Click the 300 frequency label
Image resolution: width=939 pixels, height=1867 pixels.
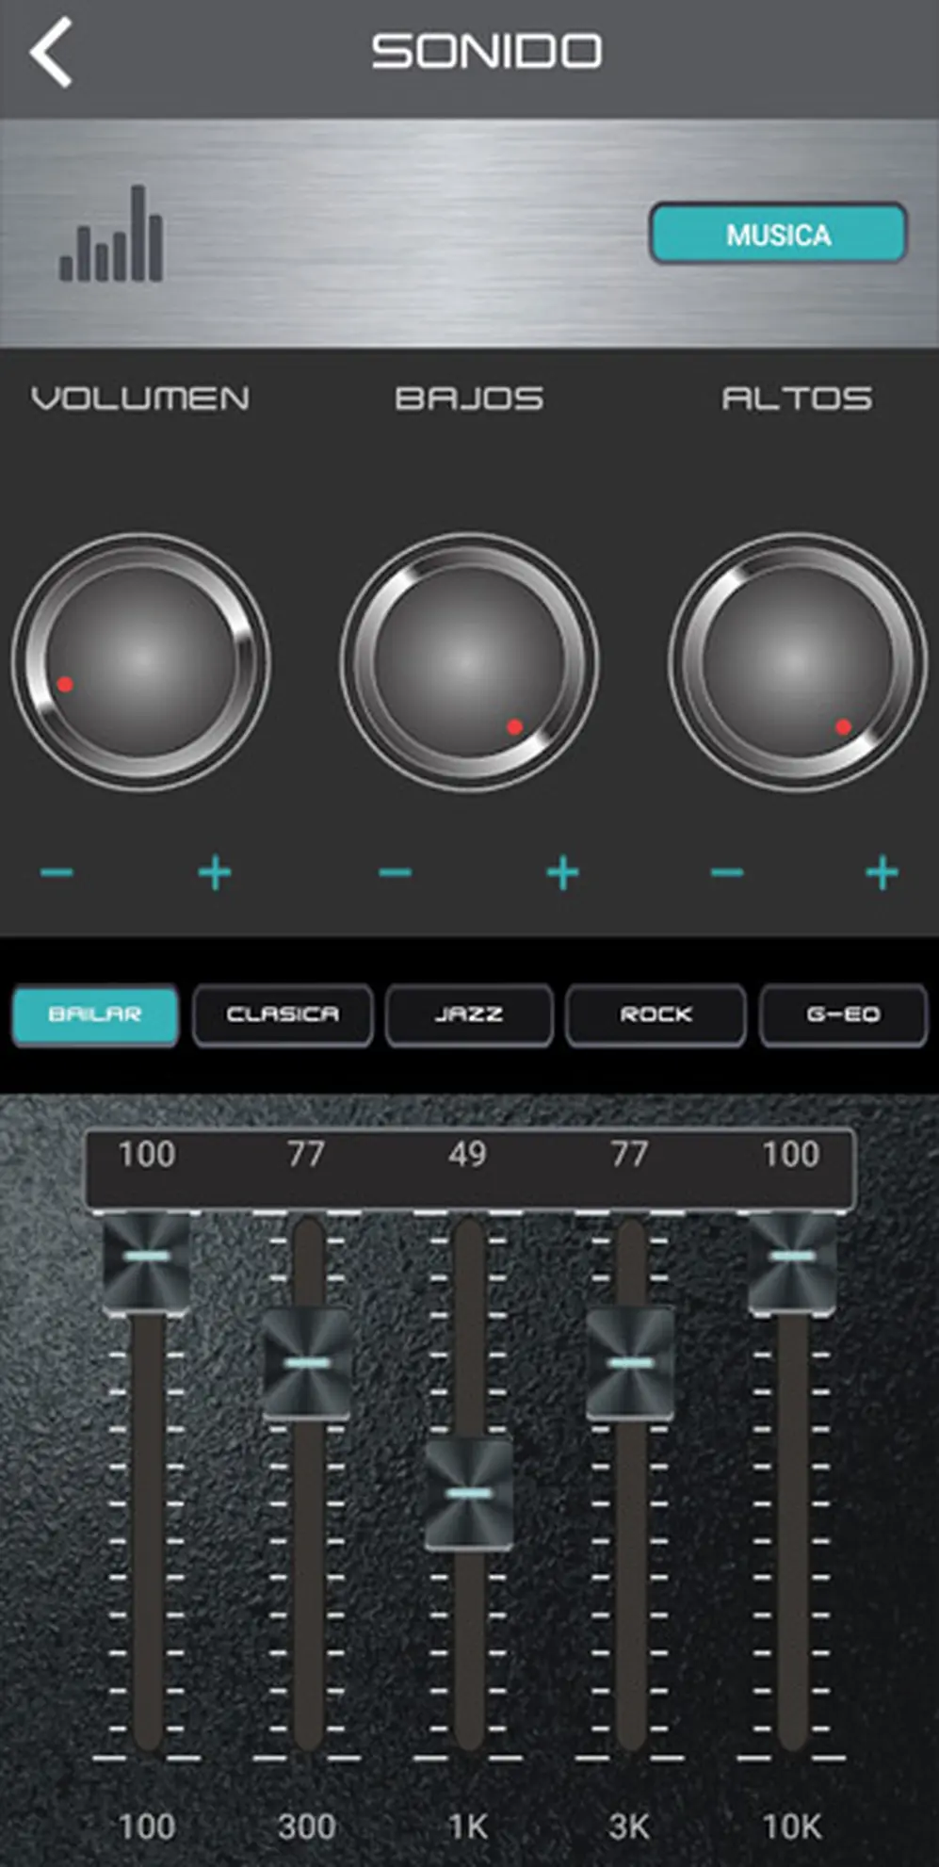coord(307,1826)
